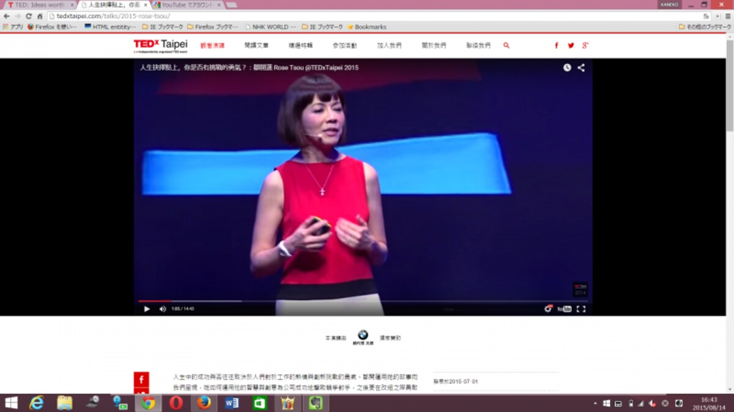This screenshot has height=412, width=734.
Task: Launch Firefox from taskbar
Action: coord(204,403)
